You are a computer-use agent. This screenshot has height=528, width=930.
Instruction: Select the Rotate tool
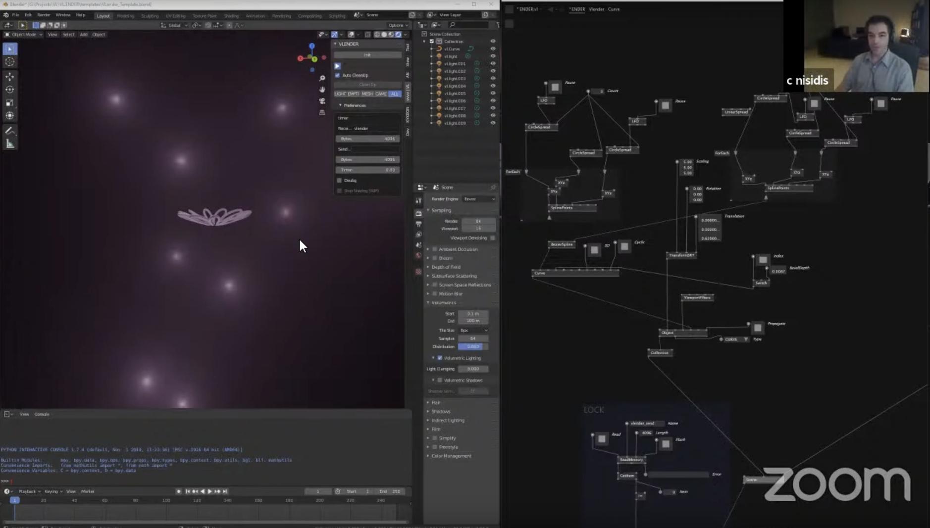[x=10, y=90]
